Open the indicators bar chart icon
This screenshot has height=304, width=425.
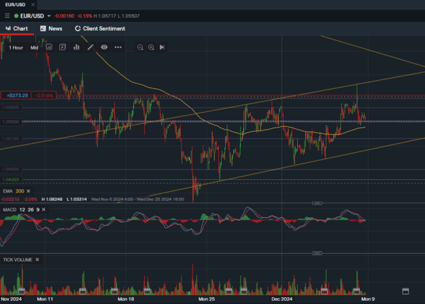click(x=76, y=47)
